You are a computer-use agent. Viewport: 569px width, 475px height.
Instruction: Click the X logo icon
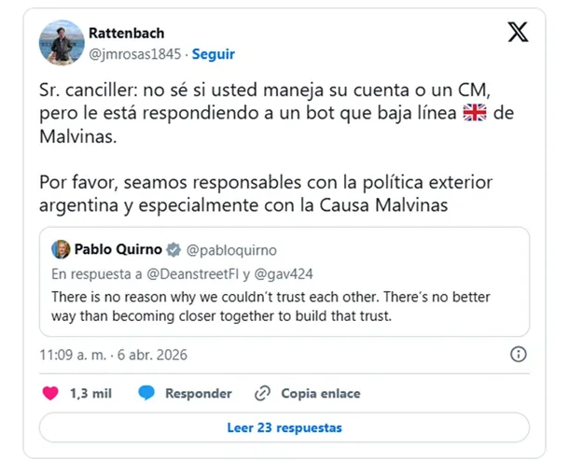point(517,33)
